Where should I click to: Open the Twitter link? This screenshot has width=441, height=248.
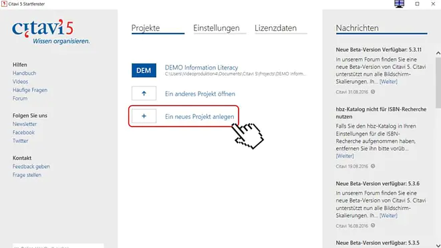point(20,141)
